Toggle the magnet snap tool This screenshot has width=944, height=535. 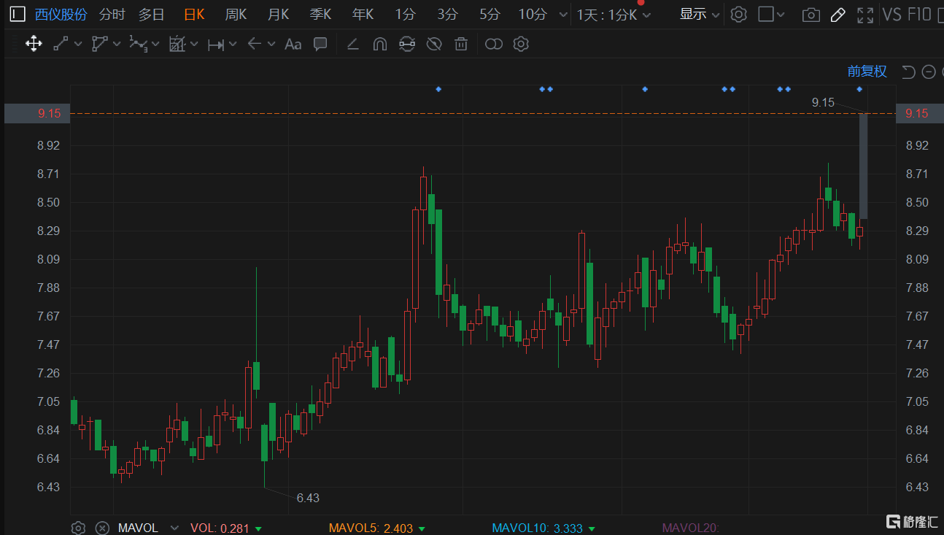pyautogui.click(x=379, y=45)
